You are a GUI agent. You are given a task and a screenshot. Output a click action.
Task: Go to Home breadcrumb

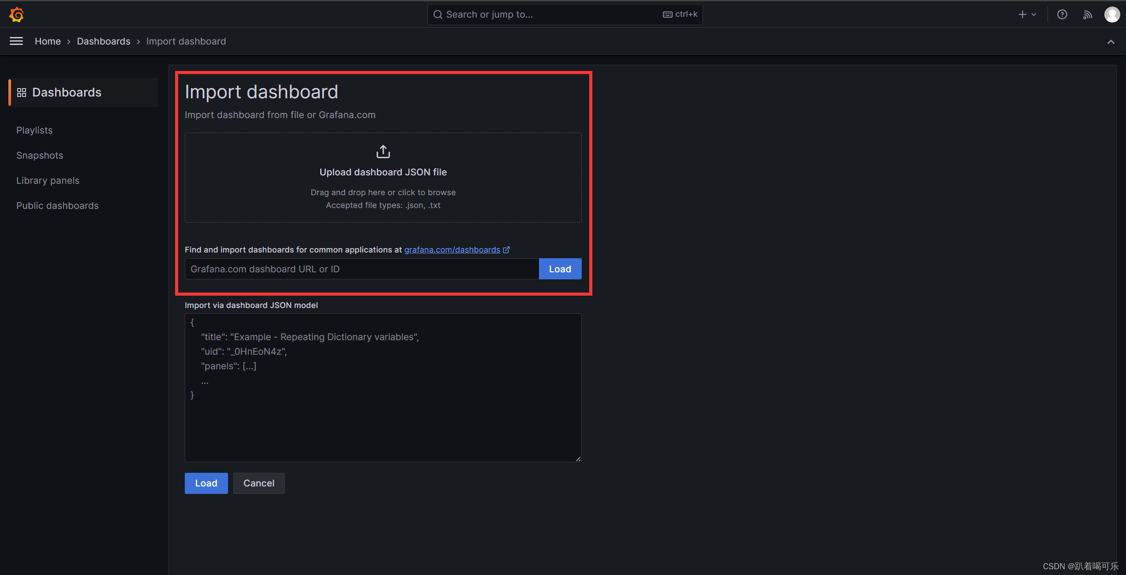(48, 41)
